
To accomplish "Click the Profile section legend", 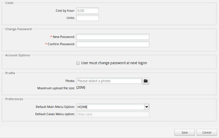I will pos(10,73).
